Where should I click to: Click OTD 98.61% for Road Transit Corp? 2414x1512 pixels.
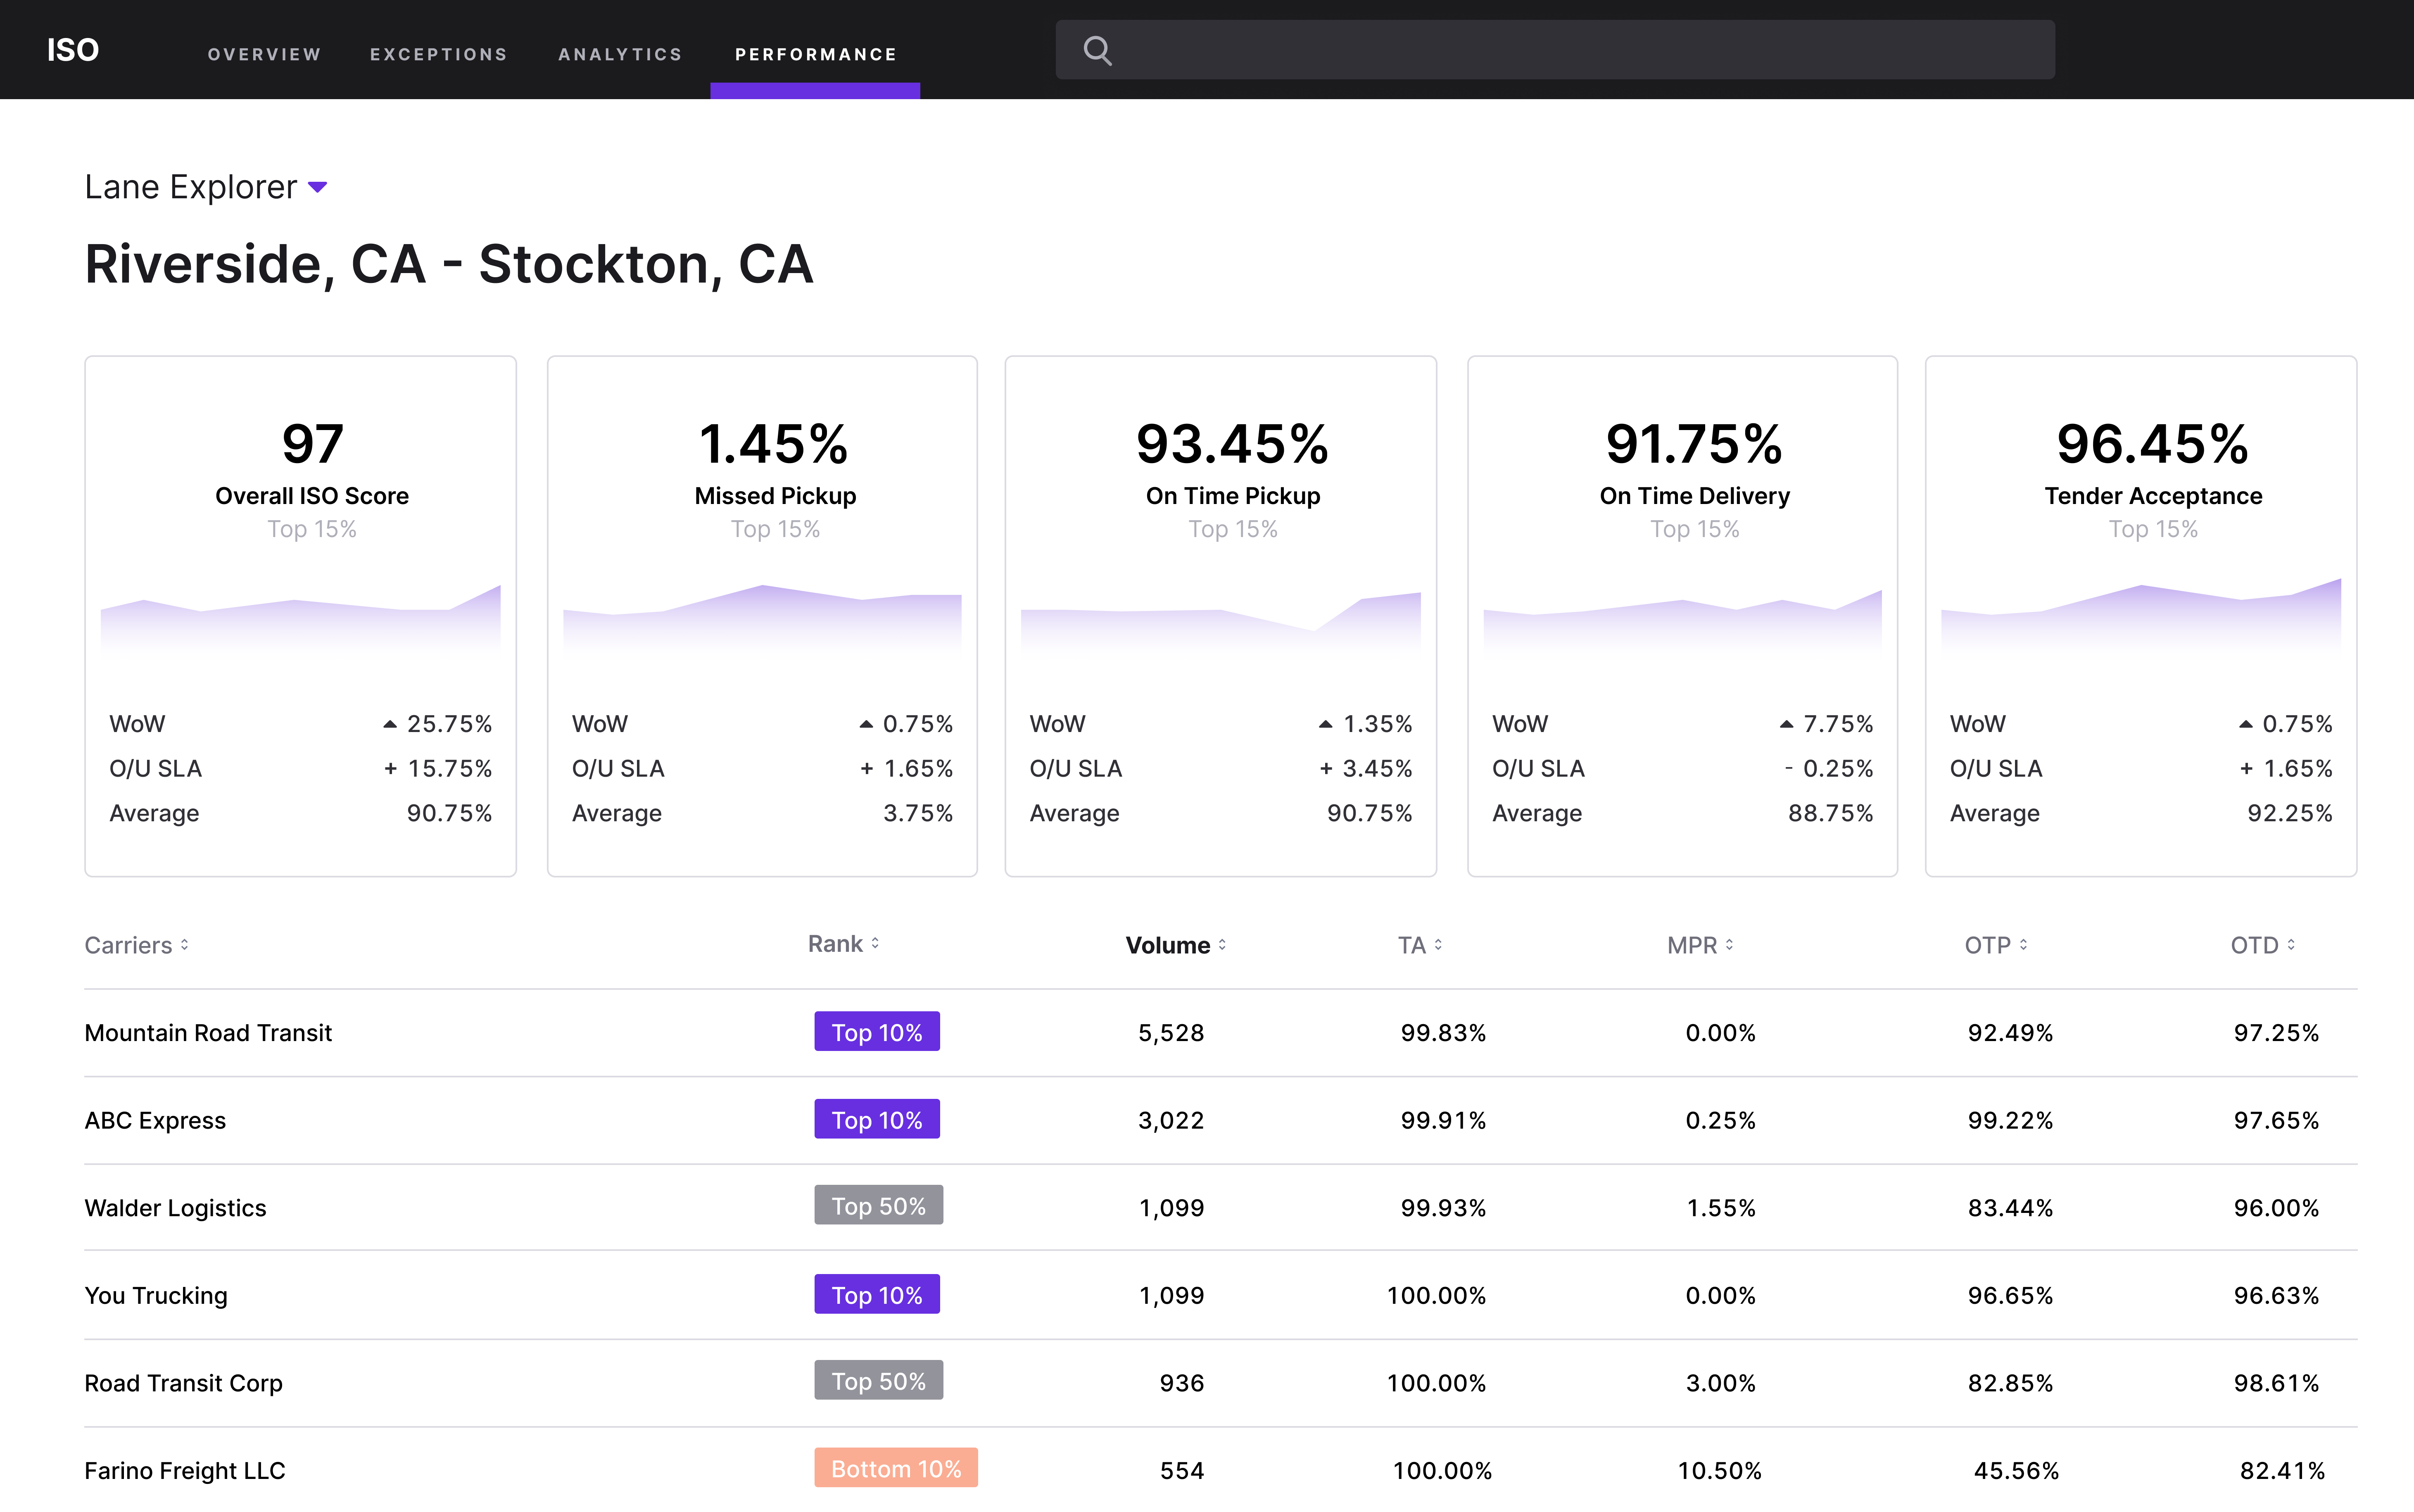(x=2276, y=1383)
